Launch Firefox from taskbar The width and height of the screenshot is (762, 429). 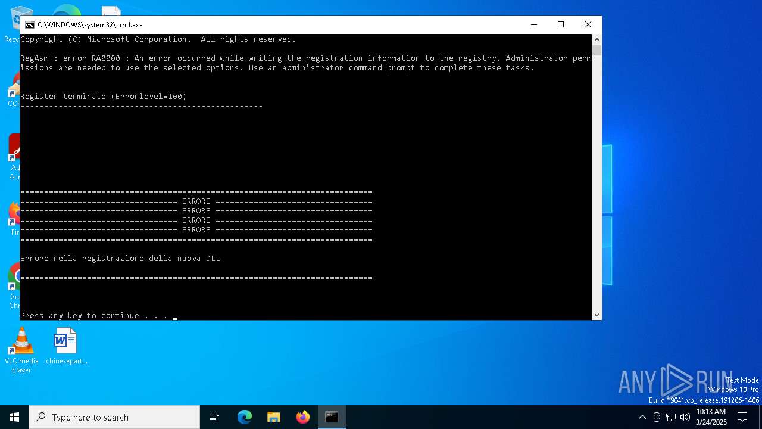click(303, 417)
